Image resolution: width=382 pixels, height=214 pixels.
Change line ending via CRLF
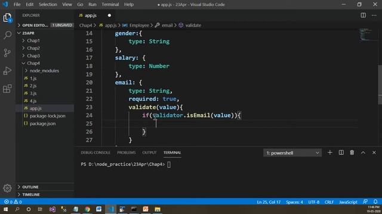329,202
